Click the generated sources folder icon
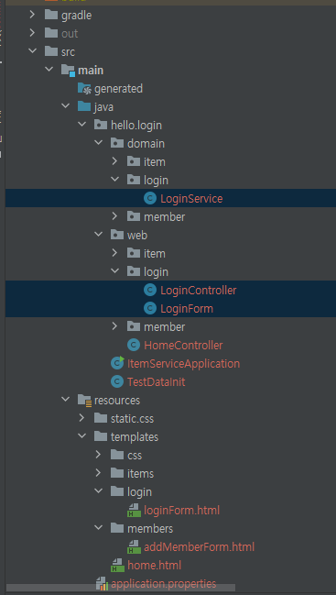The width and height of the screenshot is (336, 595). coord(84,88)
